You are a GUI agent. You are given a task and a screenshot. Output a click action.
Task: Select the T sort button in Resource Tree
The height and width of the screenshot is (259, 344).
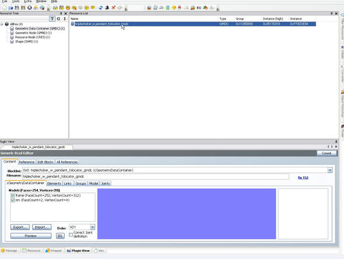point(52,19)
